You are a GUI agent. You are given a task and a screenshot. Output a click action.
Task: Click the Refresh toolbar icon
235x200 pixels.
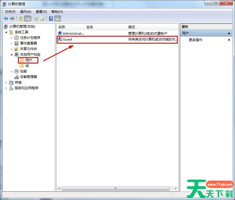pyautogui.click(x=36, y=19)
